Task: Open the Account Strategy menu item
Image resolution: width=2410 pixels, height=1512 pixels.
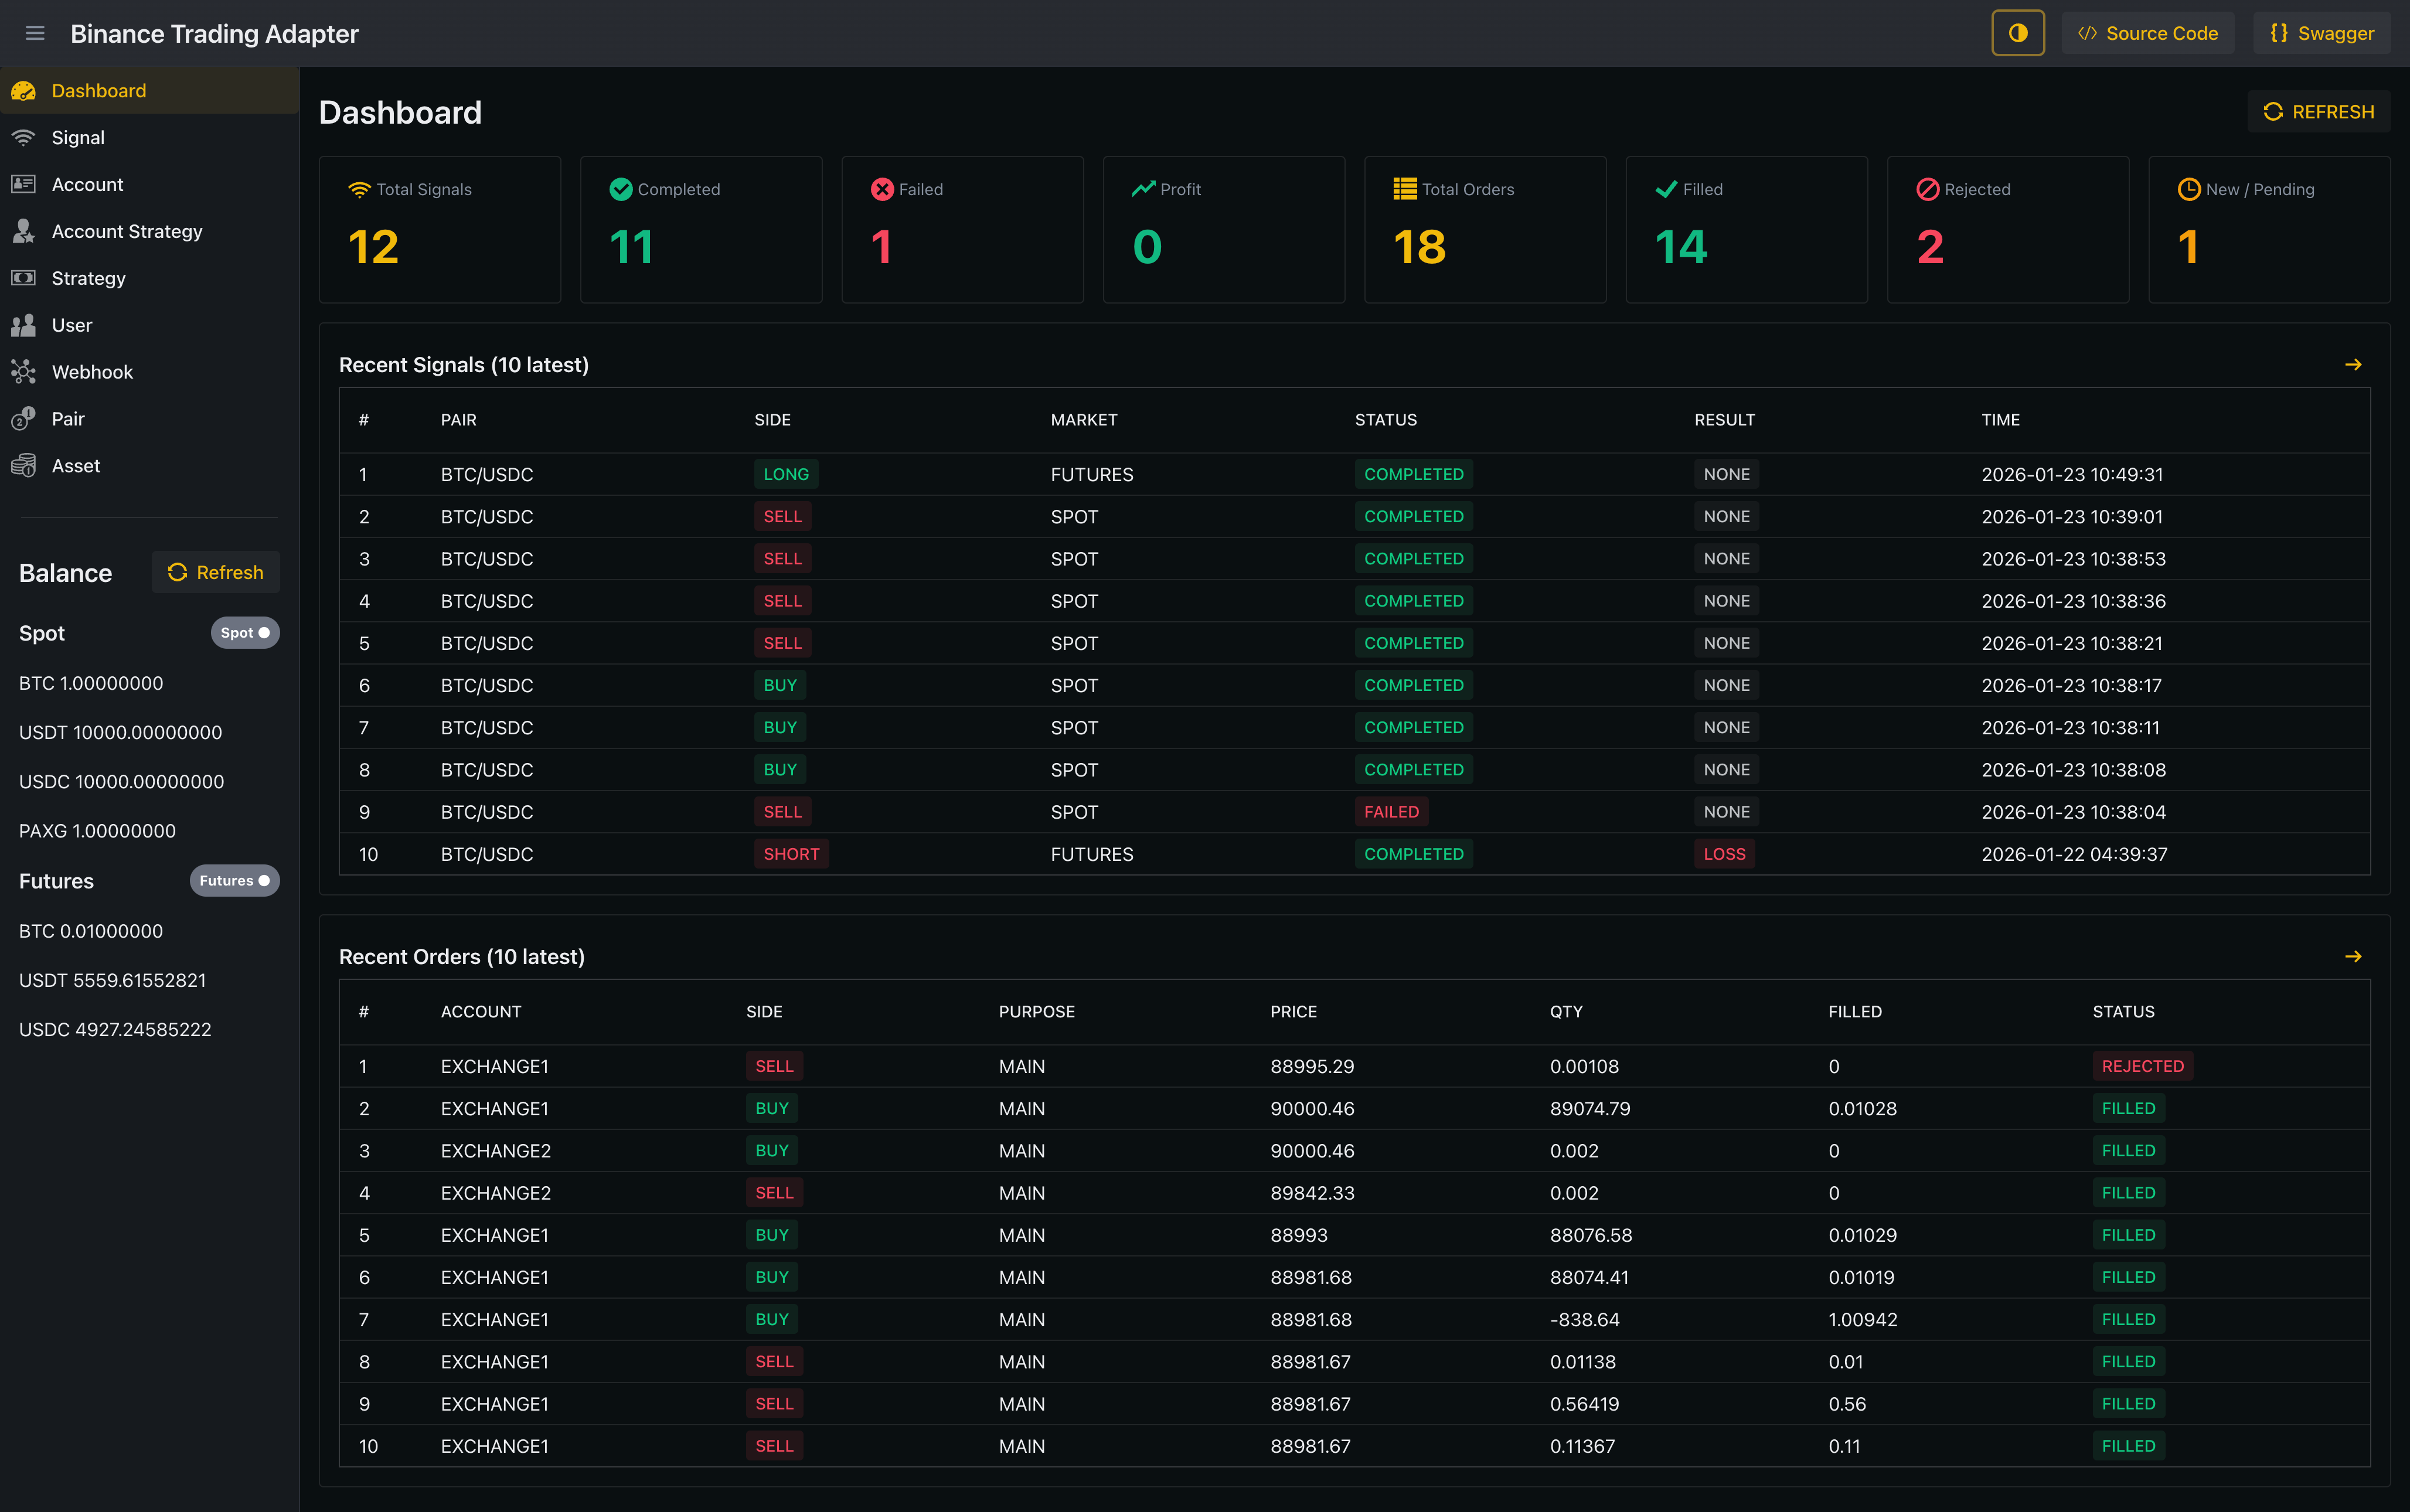Action: pyautogui.click(x=127, y=231)
